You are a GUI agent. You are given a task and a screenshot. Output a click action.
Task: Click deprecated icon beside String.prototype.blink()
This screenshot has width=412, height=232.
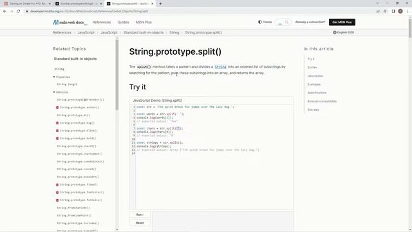pyautogui.click(x=57, y=131)
